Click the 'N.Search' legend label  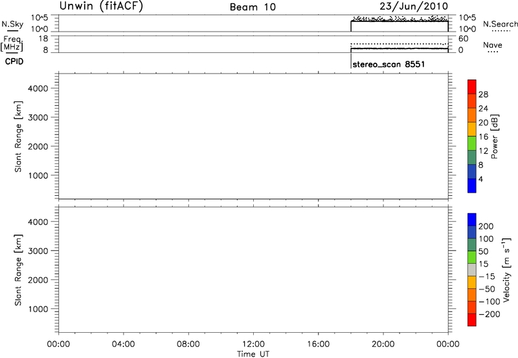pos(500,24)
